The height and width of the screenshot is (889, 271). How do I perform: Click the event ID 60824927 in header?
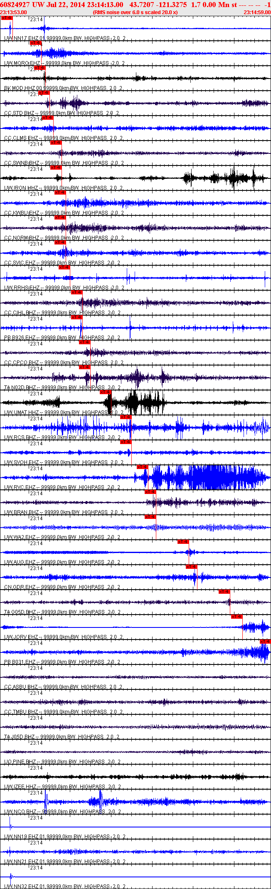point(15,4)
